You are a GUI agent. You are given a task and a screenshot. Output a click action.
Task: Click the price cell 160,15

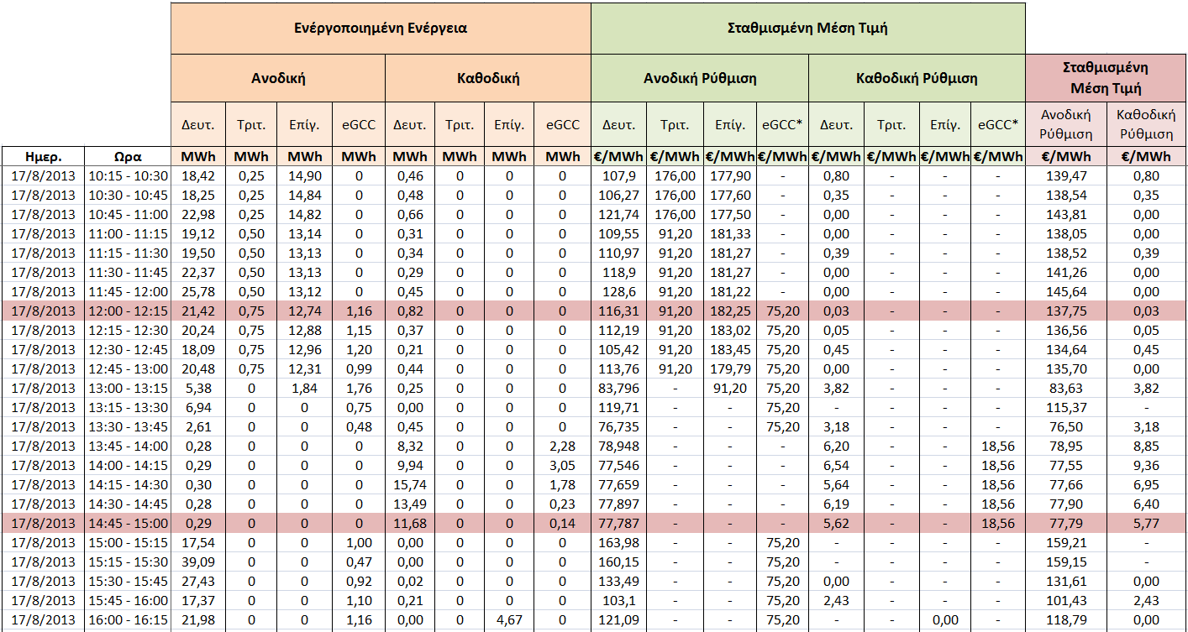(x=619, y=562)
